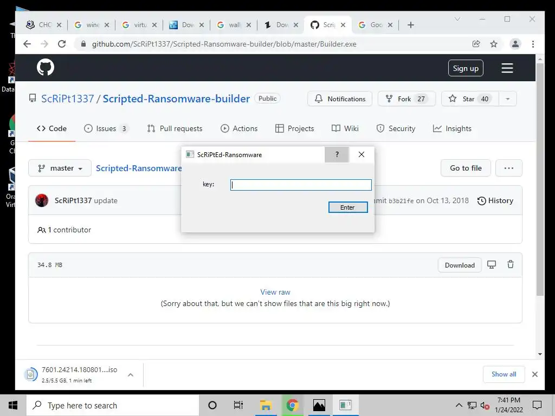Open the Wiki tab

[x=345, y=128]
